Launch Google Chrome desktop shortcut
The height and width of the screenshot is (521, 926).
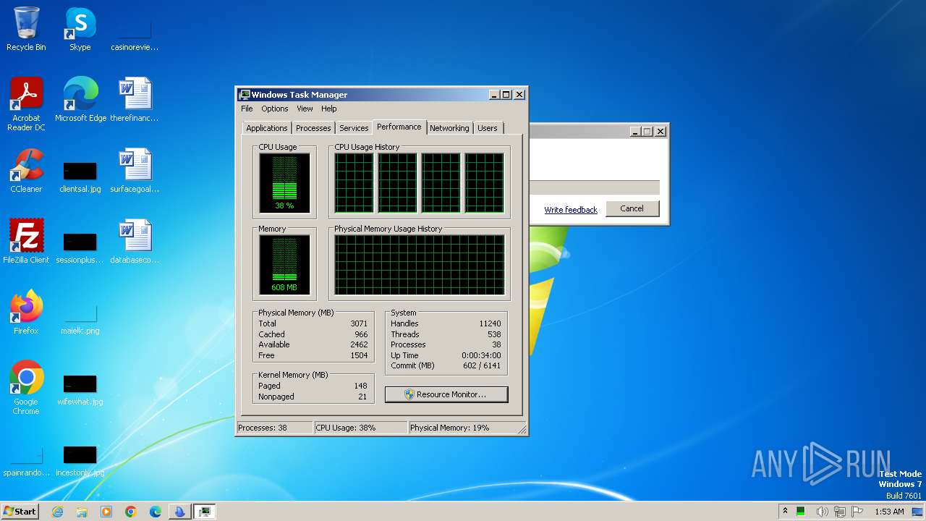(26, 387)
